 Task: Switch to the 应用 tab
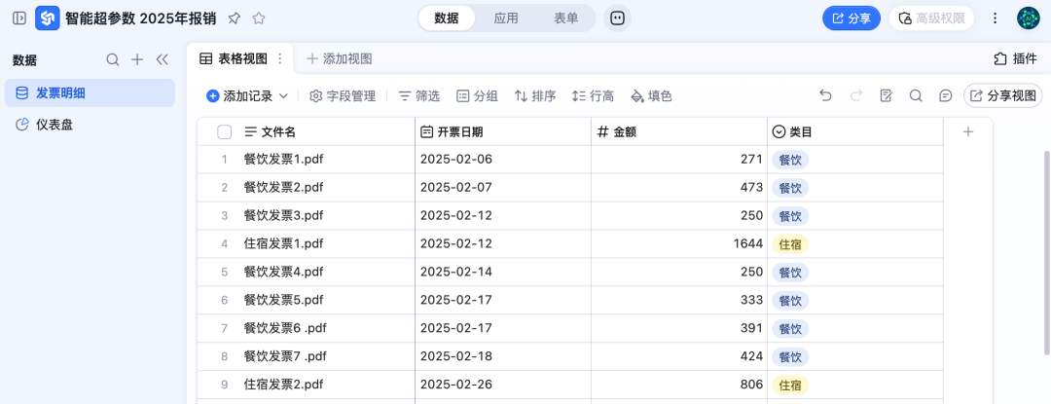pyautogui.click(x=506, y=18)
